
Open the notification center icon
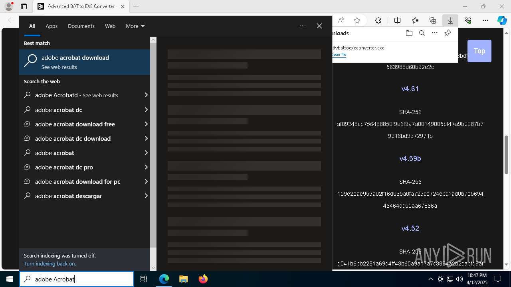498,279
